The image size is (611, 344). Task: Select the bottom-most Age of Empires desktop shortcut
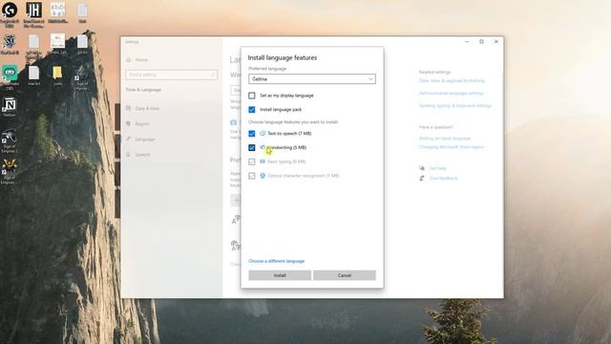tap(9, 172)
